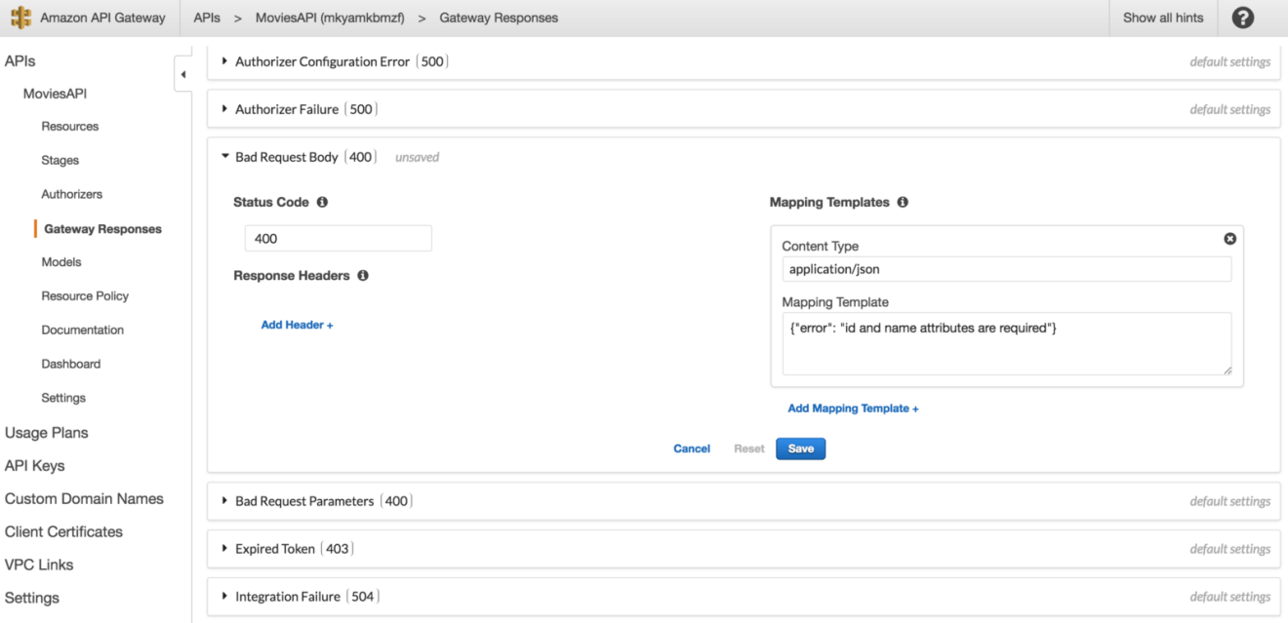
Task: Click 'default settings' on Integration Failure row
Action: coord(1230,597)
